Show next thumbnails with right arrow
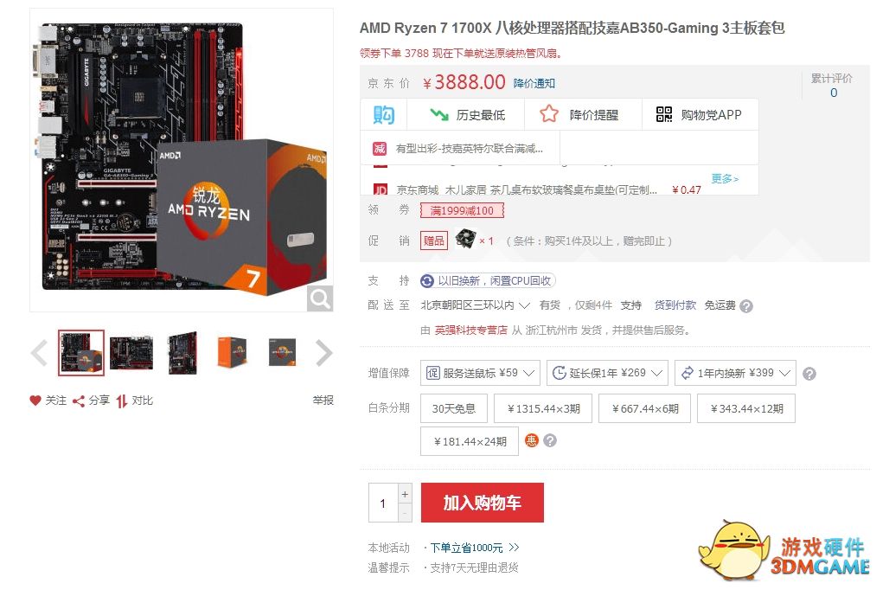 323,353
